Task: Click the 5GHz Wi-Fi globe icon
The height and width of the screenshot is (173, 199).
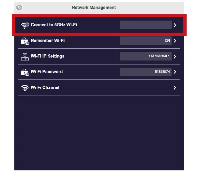Action: coord(25,25)
